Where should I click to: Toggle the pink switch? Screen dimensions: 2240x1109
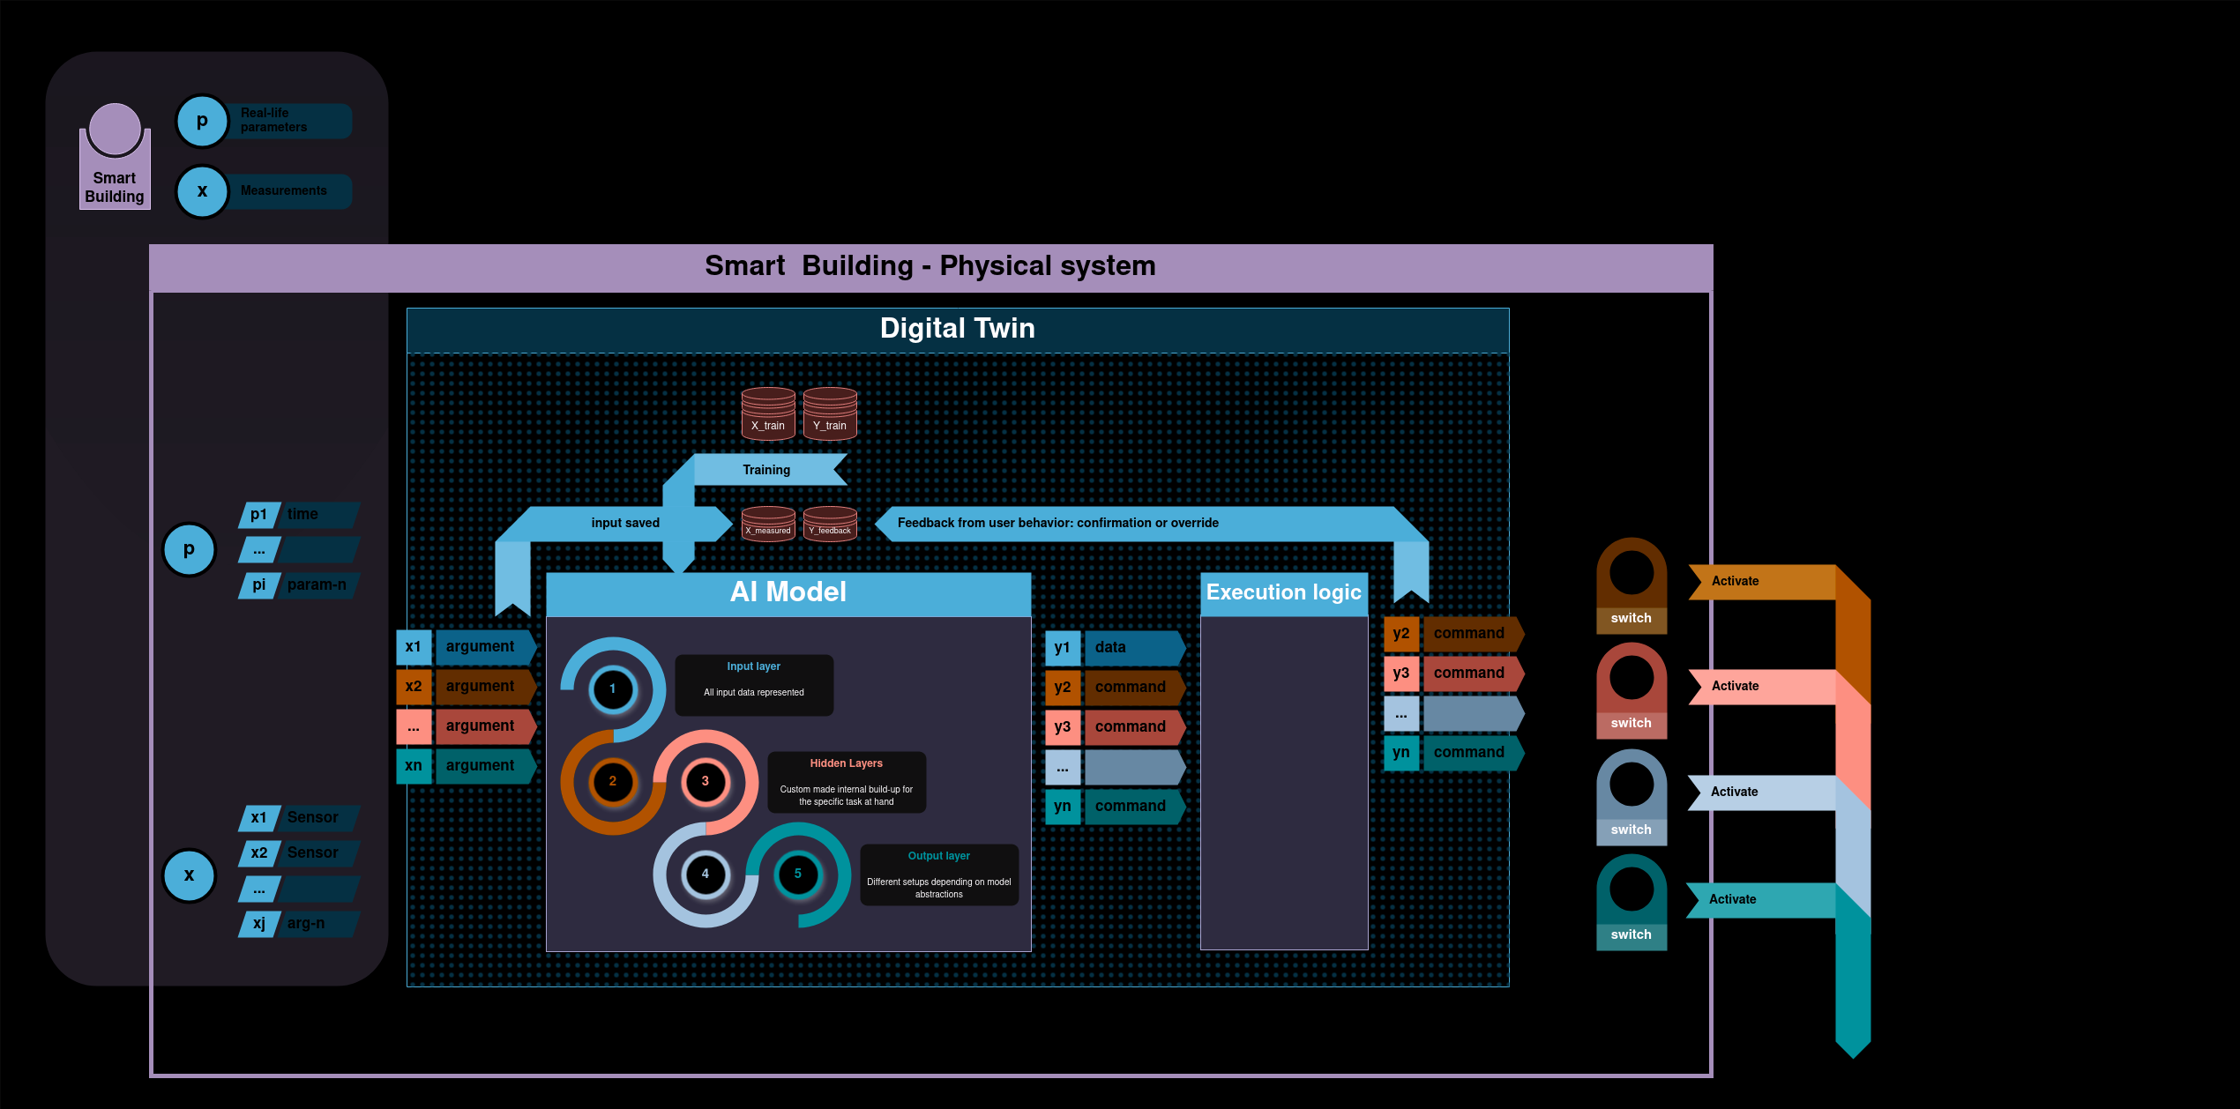[1631, 692]
